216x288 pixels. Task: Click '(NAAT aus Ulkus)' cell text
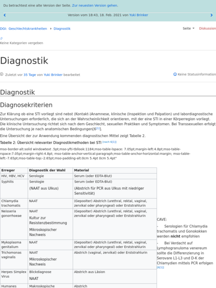44,188
